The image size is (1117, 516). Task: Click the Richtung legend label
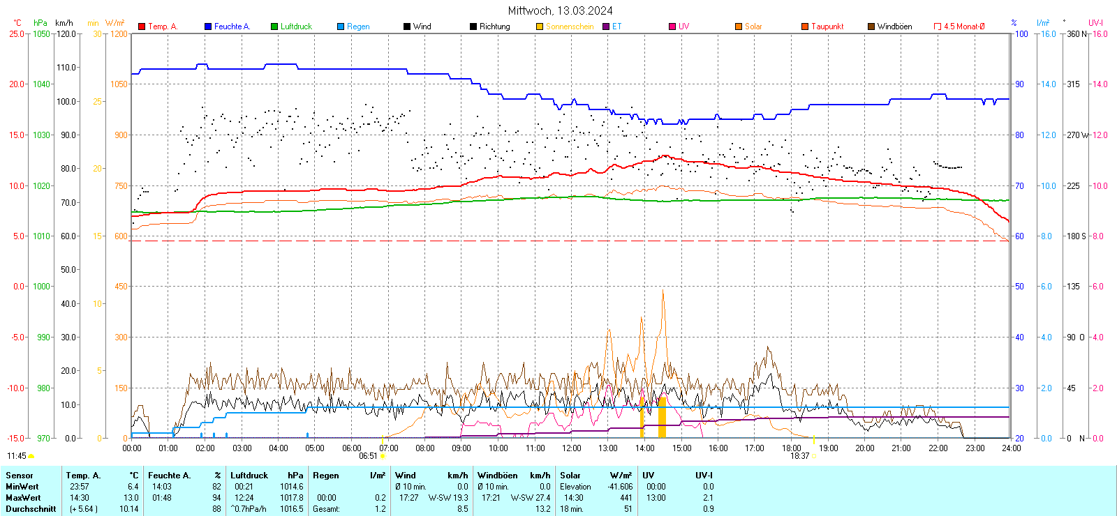click(494, 26)
